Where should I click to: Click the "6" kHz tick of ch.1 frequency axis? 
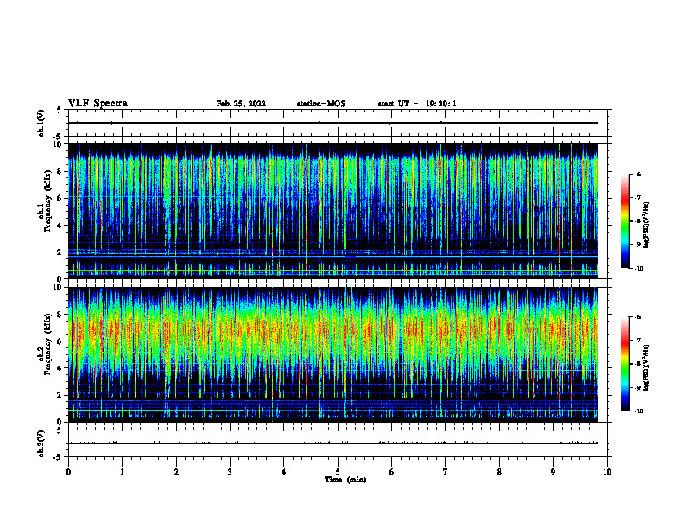(60, 198)
